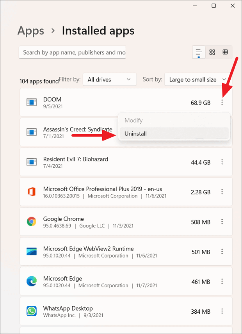Close the Settings window
Viewport: 242px width, 334px height.
(233, 6)
